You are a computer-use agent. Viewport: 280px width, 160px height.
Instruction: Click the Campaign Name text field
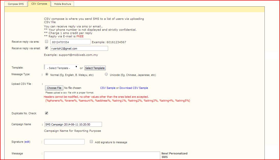[x=73, y=124]
